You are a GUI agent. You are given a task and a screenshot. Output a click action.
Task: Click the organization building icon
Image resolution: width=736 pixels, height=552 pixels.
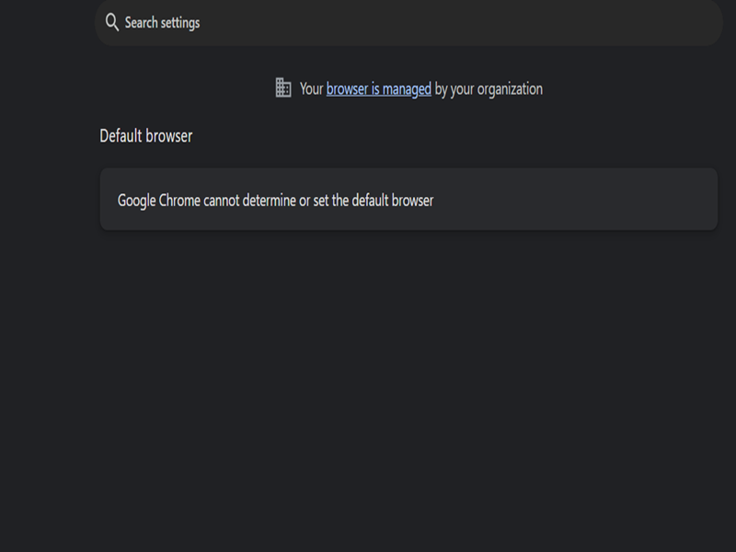point(283,88)
